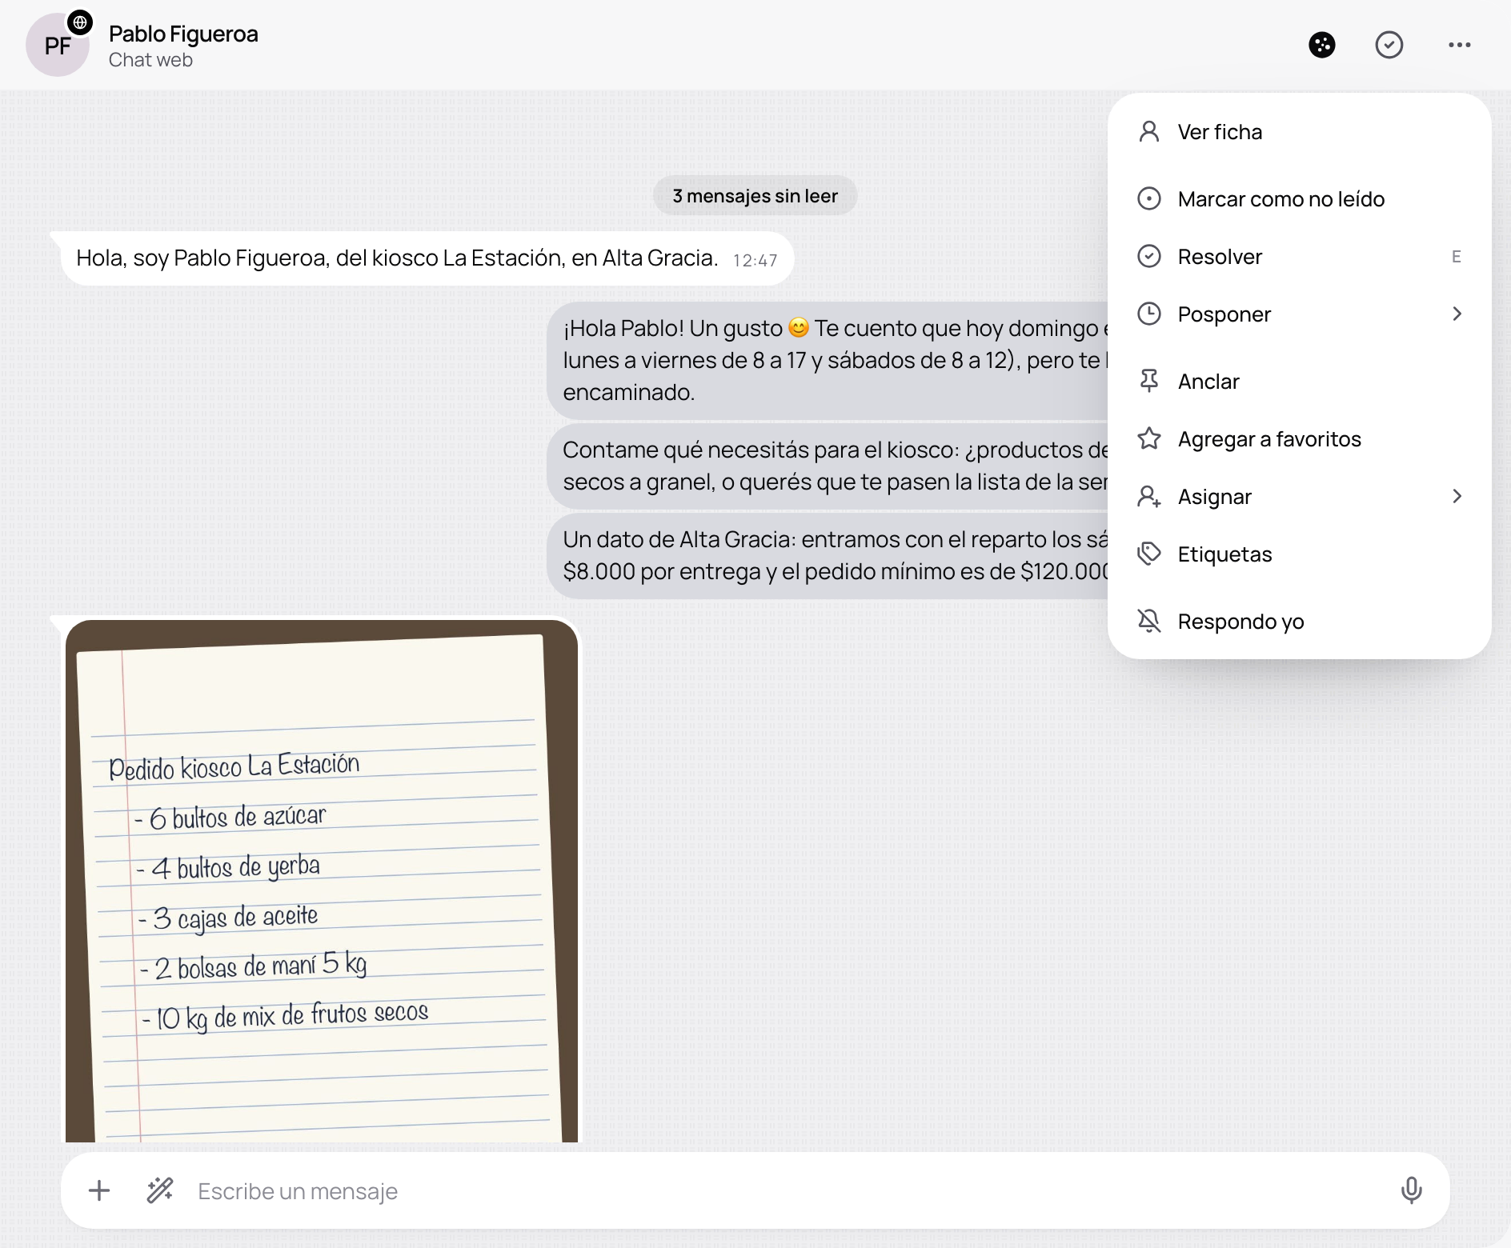
Task: Click the tag icon beside Etiquetas
Action: [1149, 554]
